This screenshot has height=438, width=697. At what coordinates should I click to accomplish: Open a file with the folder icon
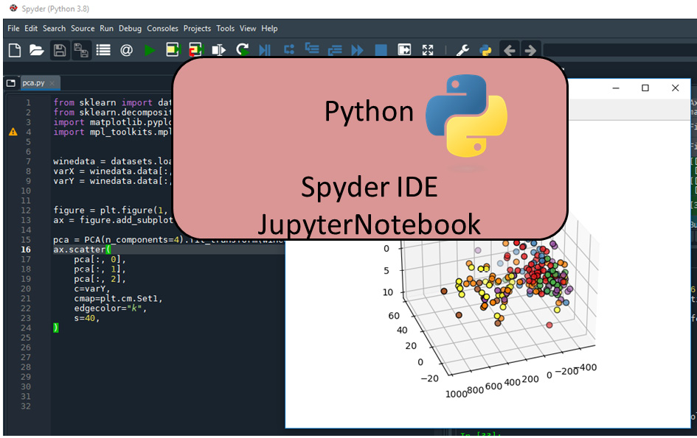tap(36, 50)
